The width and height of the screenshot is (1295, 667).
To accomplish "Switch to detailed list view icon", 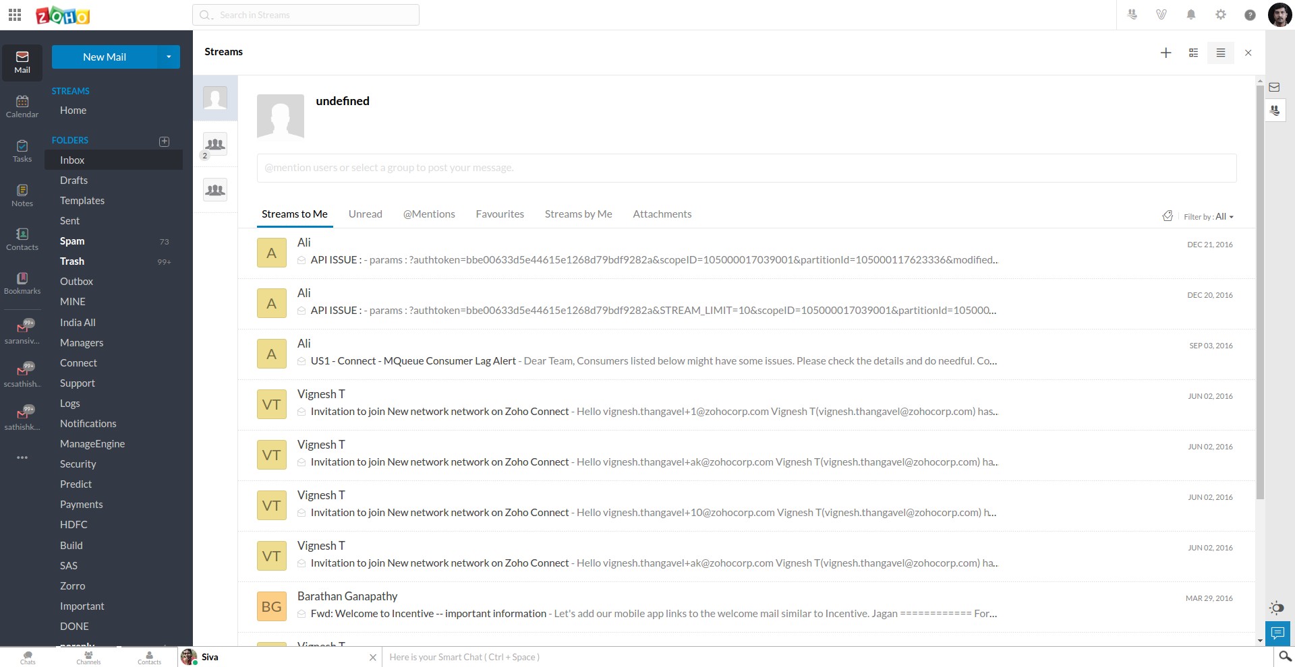I will tap(1193, 53).
